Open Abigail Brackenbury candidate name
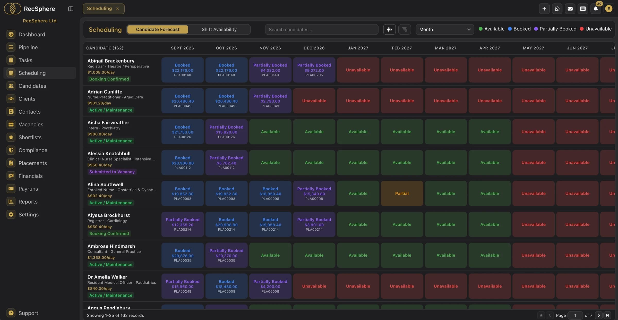The height and width of the screenshot is (320, 618). click(111, 61)
